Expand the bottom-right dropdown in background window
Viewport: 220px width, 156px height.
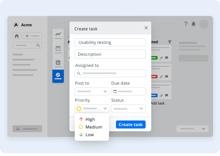click(x=192, y=129)
